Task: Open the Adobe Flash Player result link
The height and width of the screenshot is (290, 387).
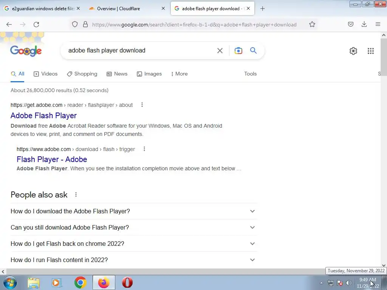Action: pos(44,116)
